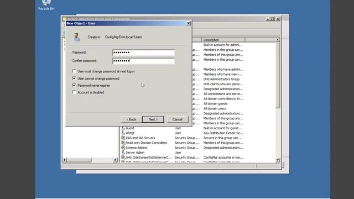Select the Schema Admins row
This screenshot has height=199, width=354.
[137, 148]
